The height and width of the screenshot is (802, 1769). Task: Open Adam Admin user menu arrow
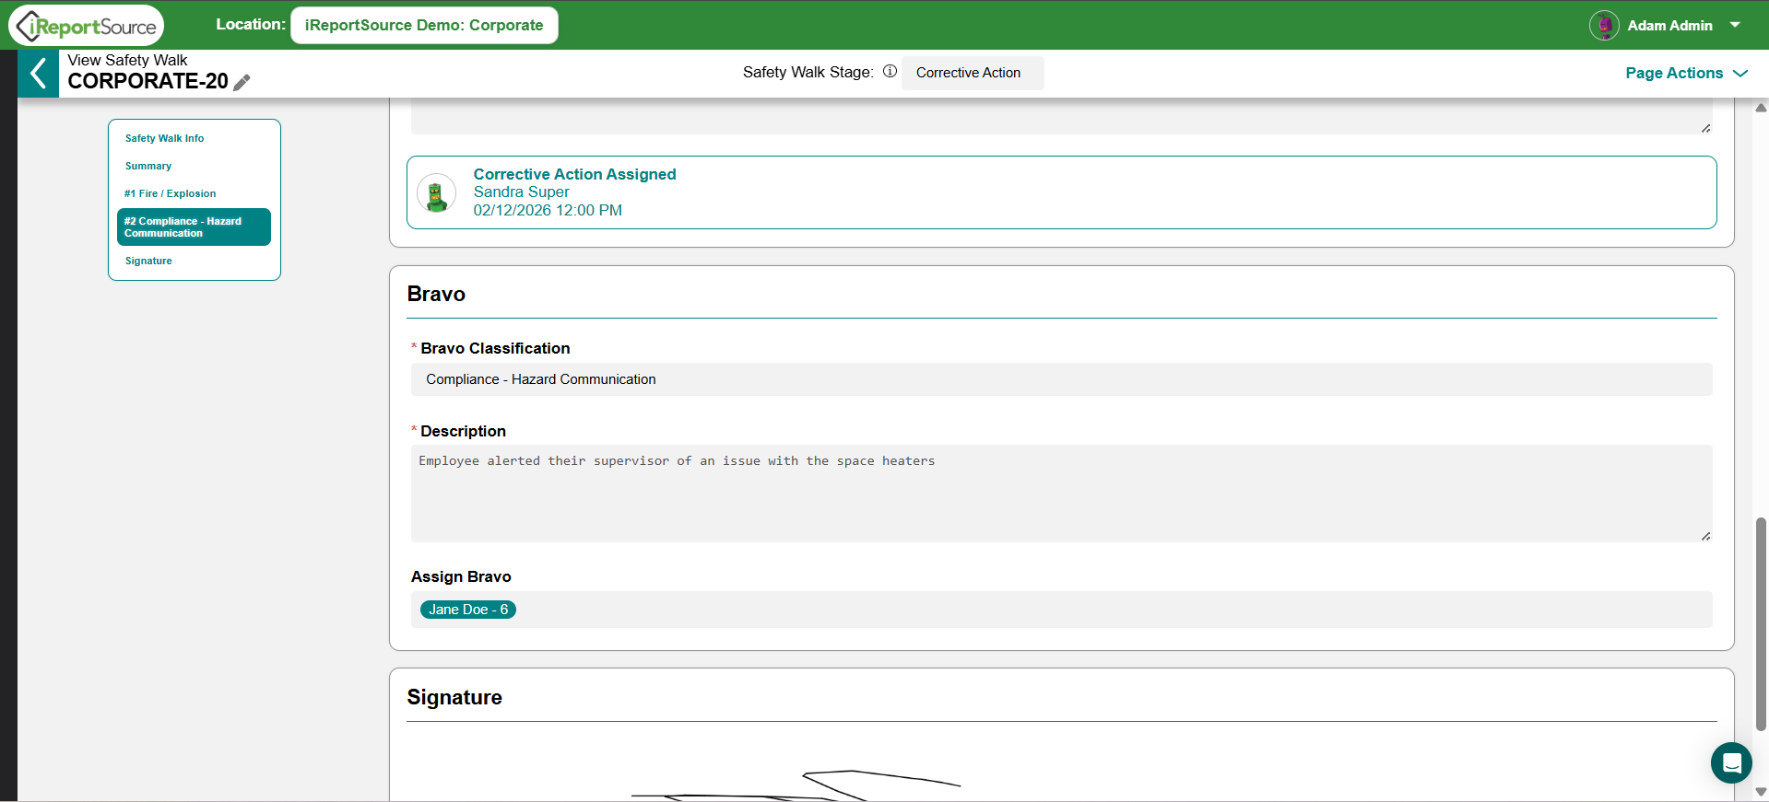click(1735, 25)
